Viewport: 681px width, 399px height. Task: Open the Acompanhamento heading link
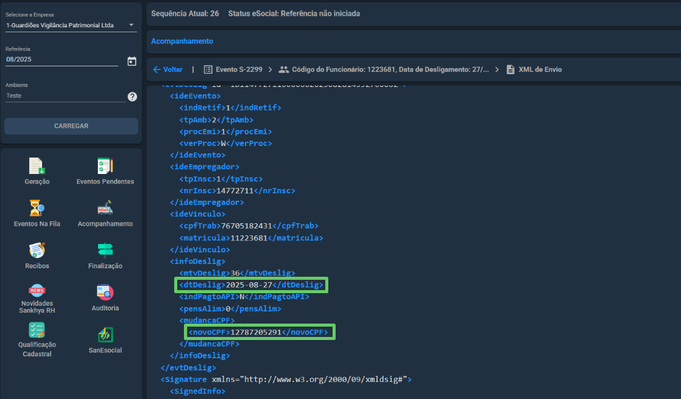click(x=182, y=41)
